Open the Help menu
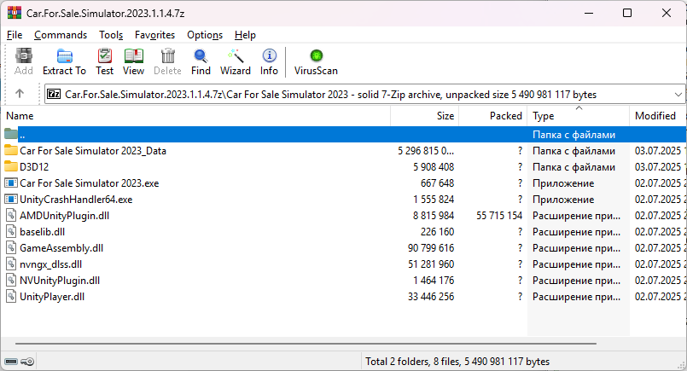687x371 pixels. tap(245, 35)
